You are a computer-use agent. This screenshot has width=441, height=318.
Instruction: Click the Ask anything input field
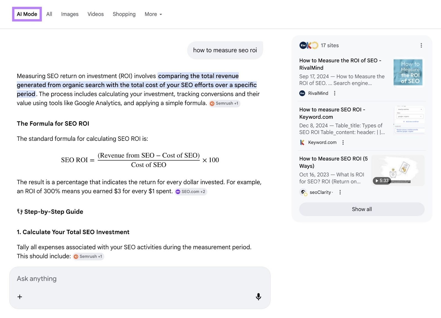[110, 279]
